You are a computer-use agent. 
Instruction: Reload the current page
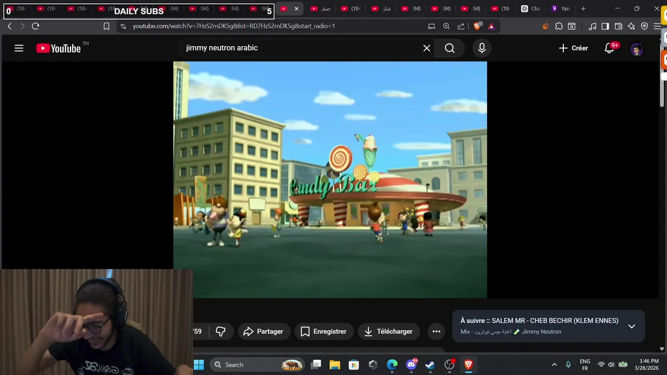coord(35,26)
